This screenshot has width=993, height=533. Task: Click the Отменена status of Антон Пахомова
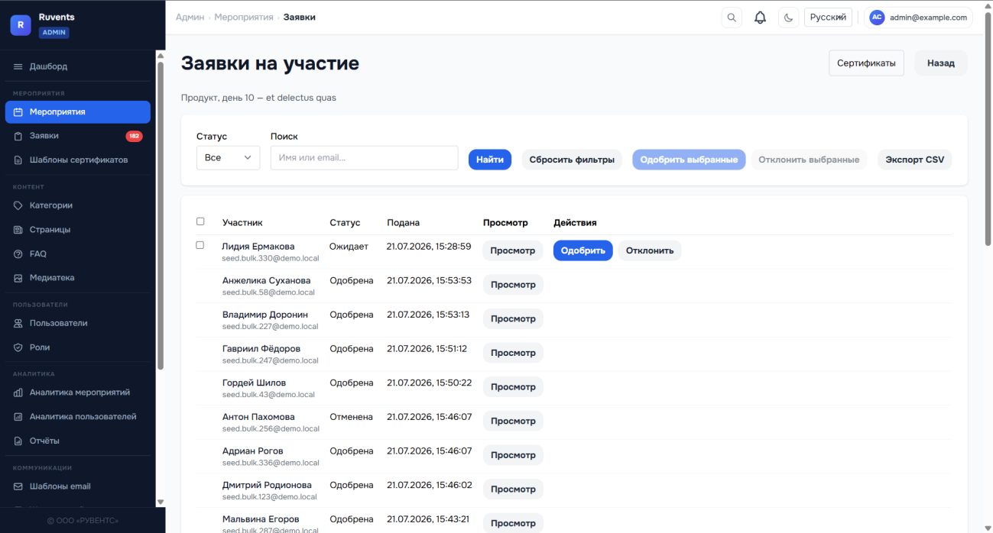(x=351, y=417)
